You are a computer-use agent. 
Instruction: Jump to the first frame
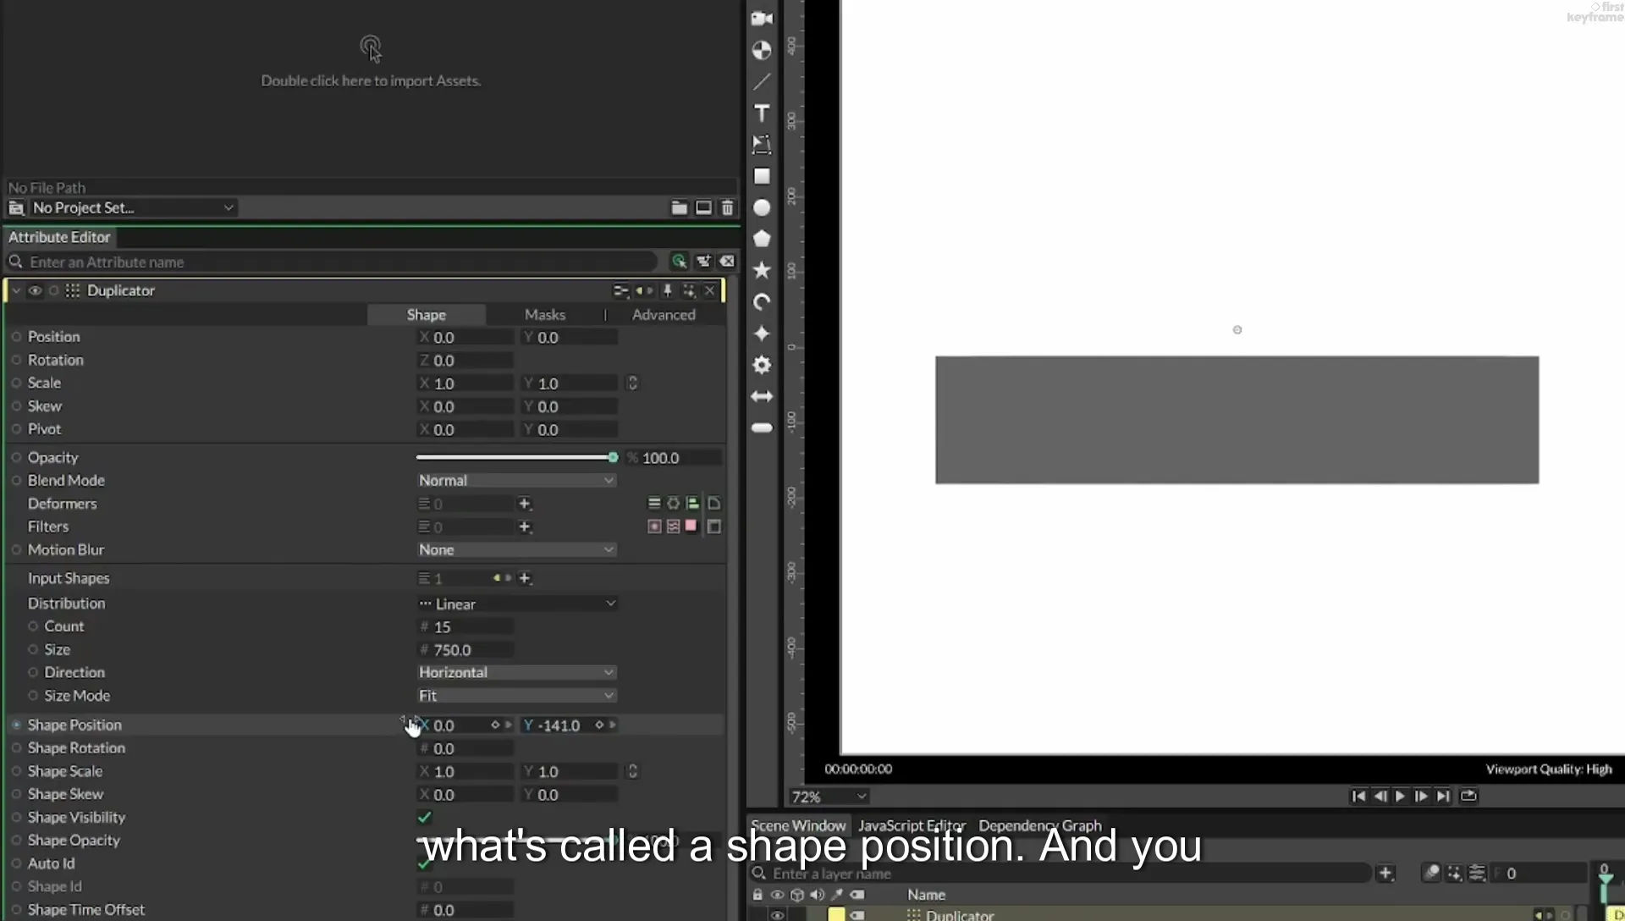pyautogui.click(x=1358, y=796)
